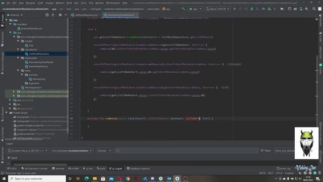Switch to the ListMockRepository.kt editor tab
Image resolution: width=323 pixels, height=182 pixels.
coord(86,15)
